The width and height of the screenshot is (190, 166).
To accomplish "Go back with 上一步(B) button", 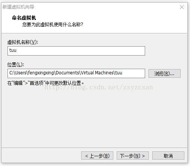I will click(x=97, y=155).
